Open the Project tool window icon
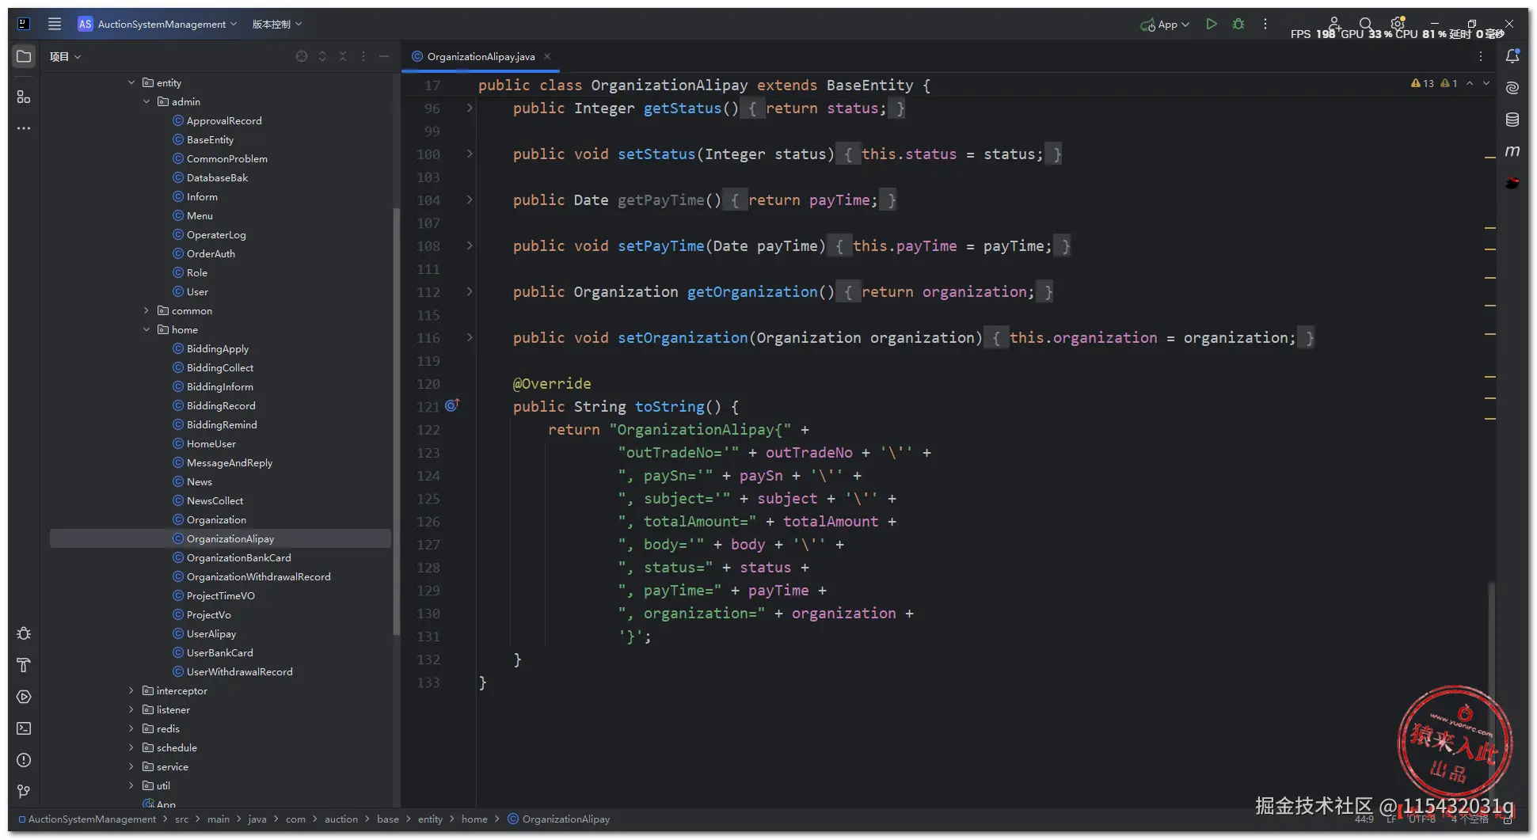Screen dimensions: 1537x840 click(24, 56)
